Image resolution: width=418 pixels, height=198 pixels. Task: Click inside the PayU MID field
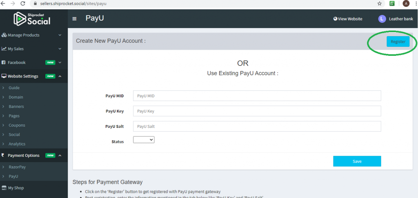pos(257,96)
